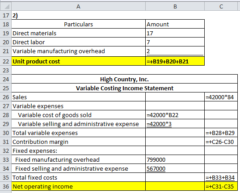Click the formula =+C31-C35

pos(221,186)
